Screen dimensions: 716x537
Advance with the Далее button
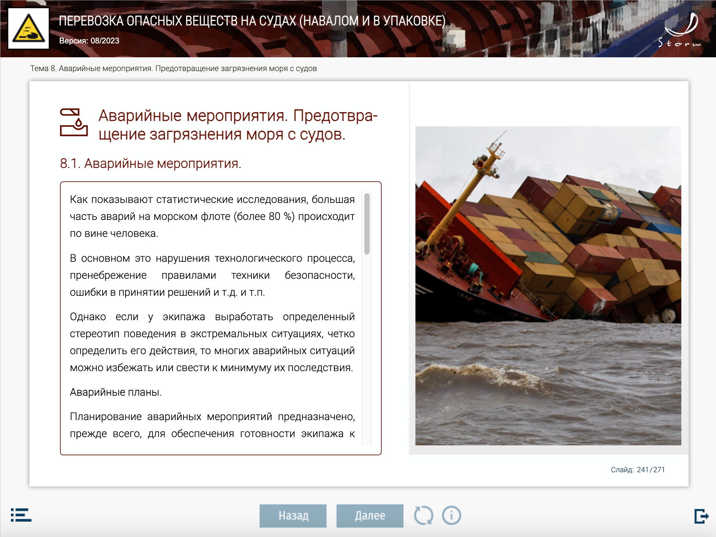(x=370, y=516)
